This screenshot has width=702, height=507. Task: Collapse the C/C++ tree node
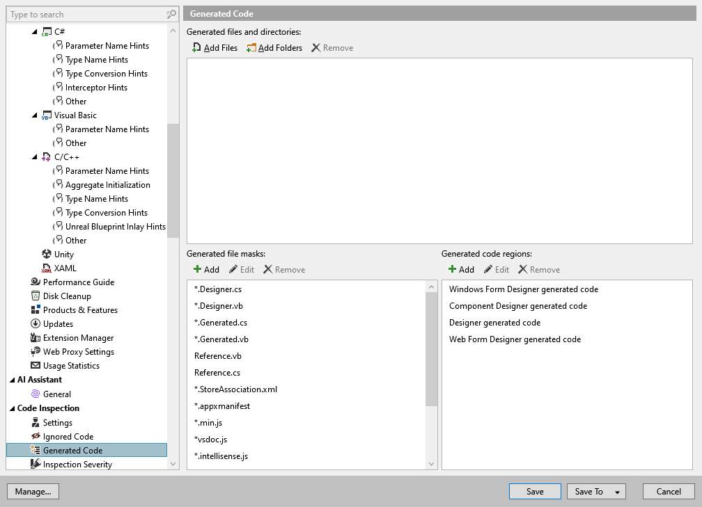click(x=35, y=156)
